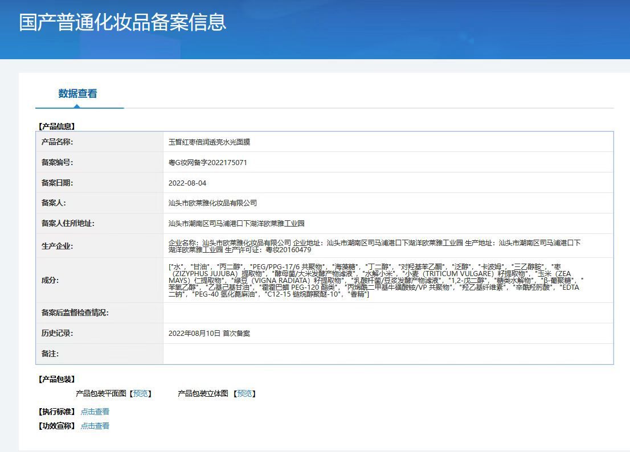Click the 备案人: row label
The height and width of the screenshot is (452, 630).
pyautogui.click(x=54, y=203)
